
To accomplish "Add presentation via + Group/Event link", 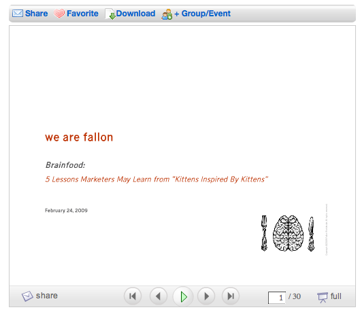I will [202, 14].
